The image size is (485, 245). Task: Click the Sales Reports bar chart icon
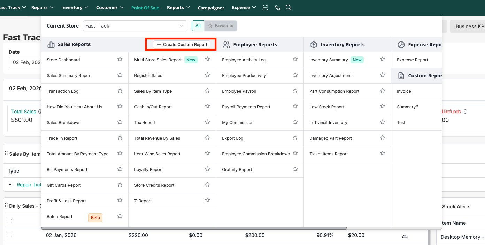pyautogui.click(x=51, y=45)
